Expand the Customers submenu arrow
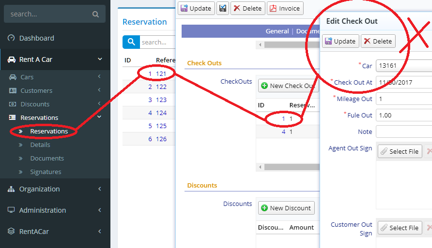Image resolution: width=432 pixels, height=248 pixels. (x=99, y=90)
